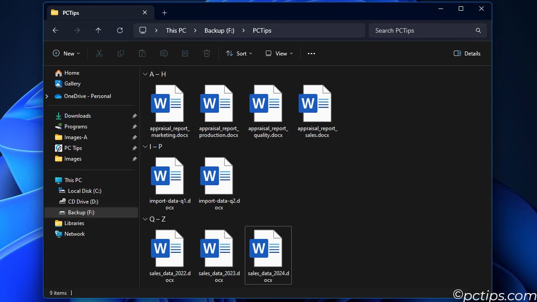Toggle the Details pane
Screen dimensions: 537x302
(467, 53)
